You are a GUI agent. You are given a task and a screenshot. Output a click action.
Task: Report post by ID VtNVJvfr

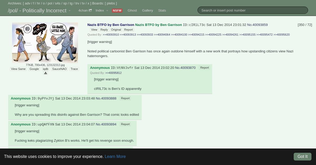point(205,68)
